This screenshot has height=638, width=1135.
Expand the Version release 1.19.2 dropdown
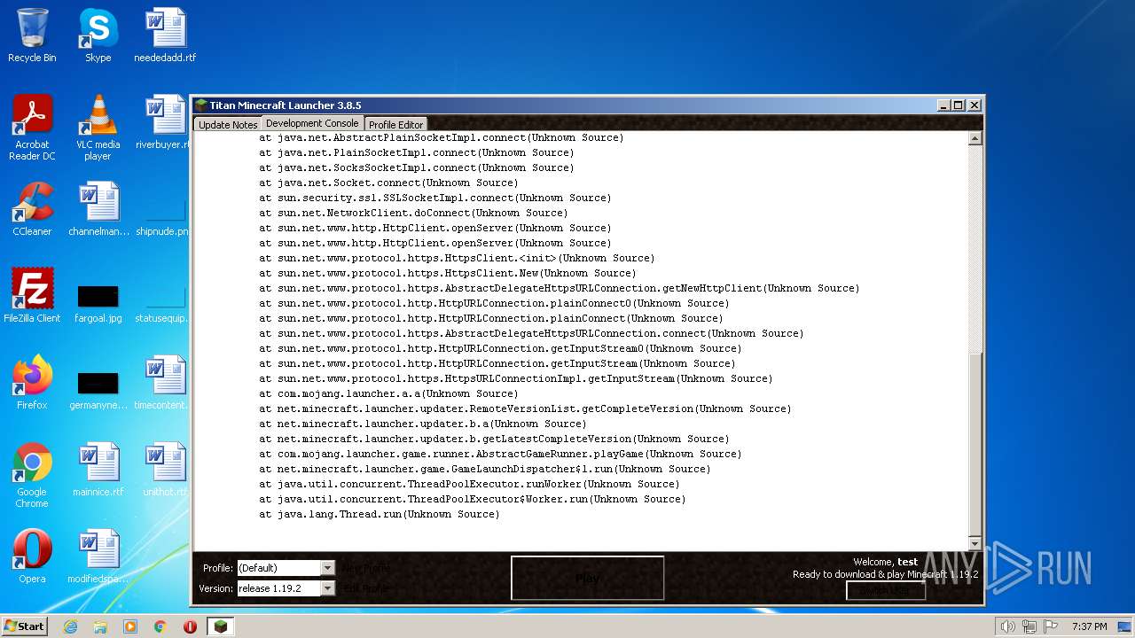(328, 588)
